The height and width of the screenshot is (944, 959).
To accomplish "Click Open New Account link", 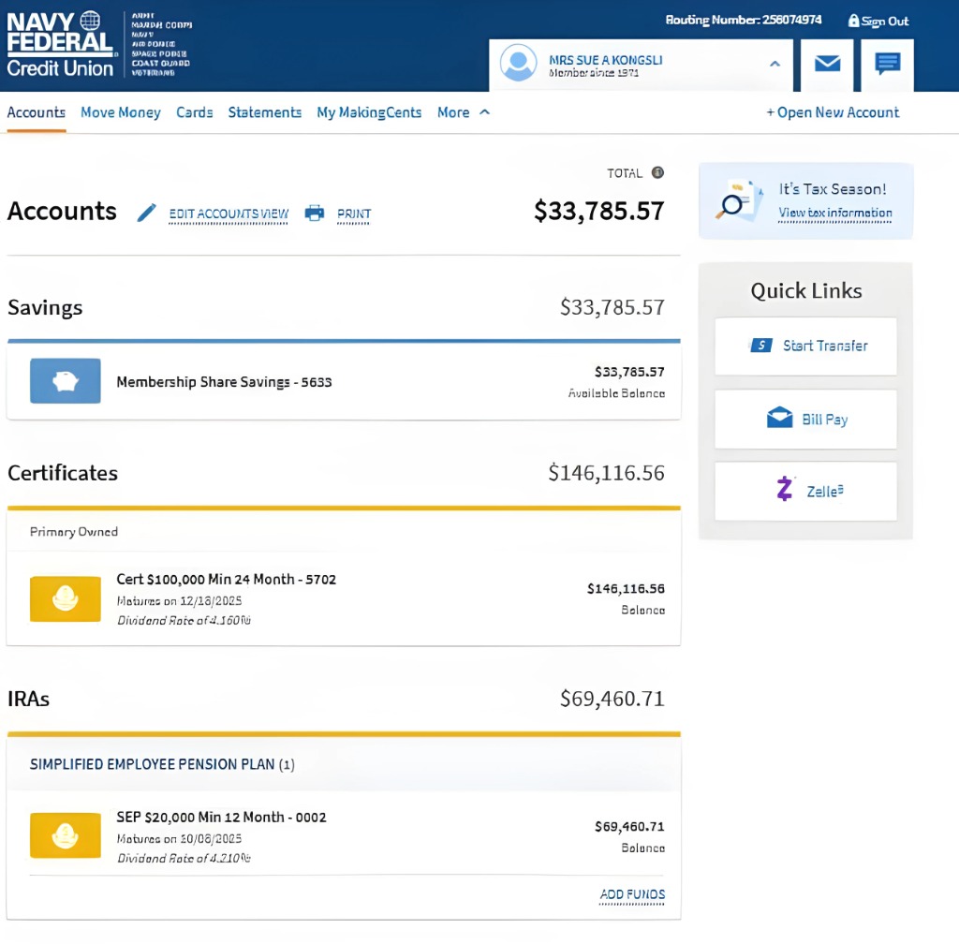I will point(833,112).
